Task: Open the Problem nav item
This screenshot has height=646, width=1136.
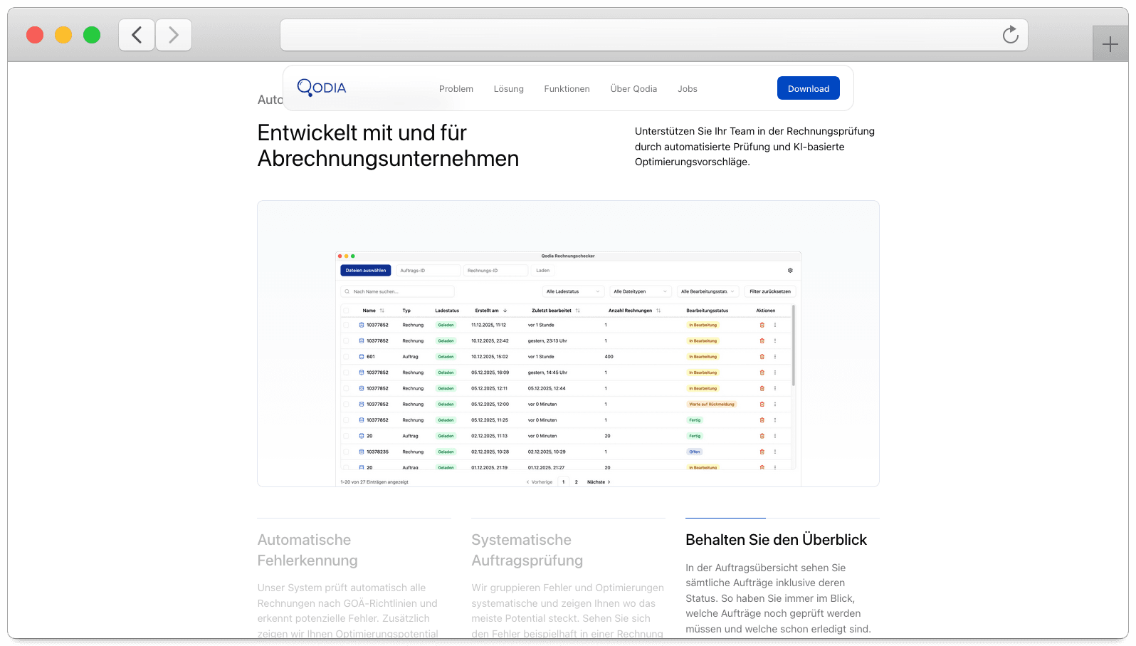Action: (x=456, y=89)
